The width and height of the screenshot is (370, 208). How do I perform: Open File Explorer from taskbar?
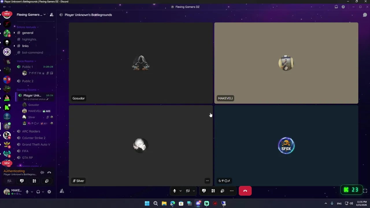coord(164,203)
